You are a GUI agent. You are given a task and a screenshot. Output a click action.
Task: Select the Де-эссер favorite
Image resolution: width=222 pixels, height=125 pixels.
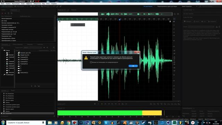[4, 21]
